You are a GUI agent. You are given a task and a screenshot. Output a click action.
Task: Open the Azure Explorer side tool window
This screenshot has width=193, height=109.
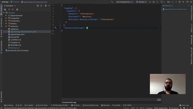coord(1,47)
